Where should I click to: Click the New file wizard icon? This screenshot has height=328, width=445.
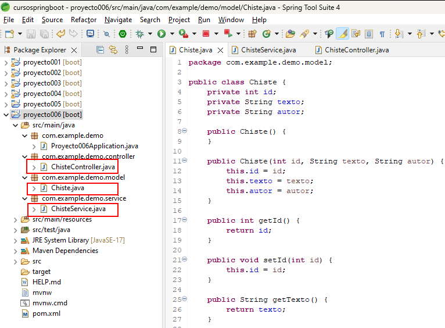click(x=9, y=34)
